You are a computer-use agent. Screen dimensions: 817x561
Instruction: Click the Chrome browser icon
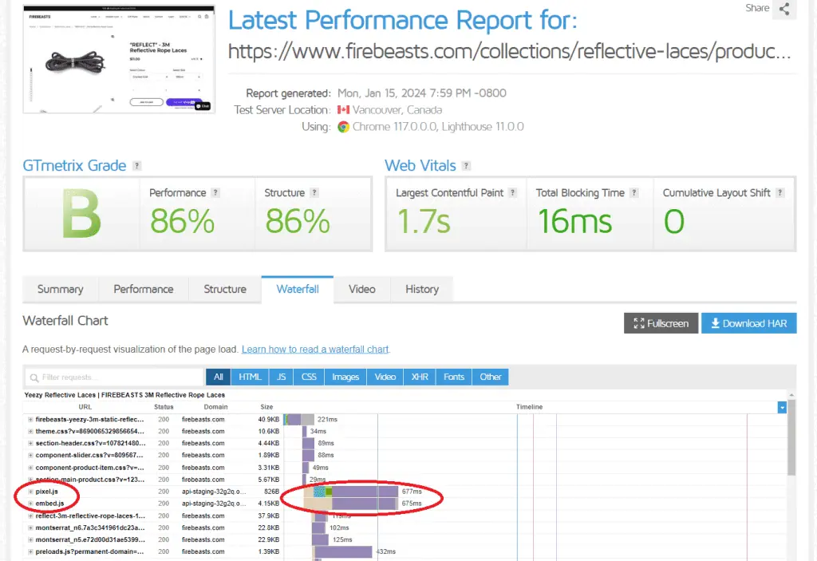point(343,127)
